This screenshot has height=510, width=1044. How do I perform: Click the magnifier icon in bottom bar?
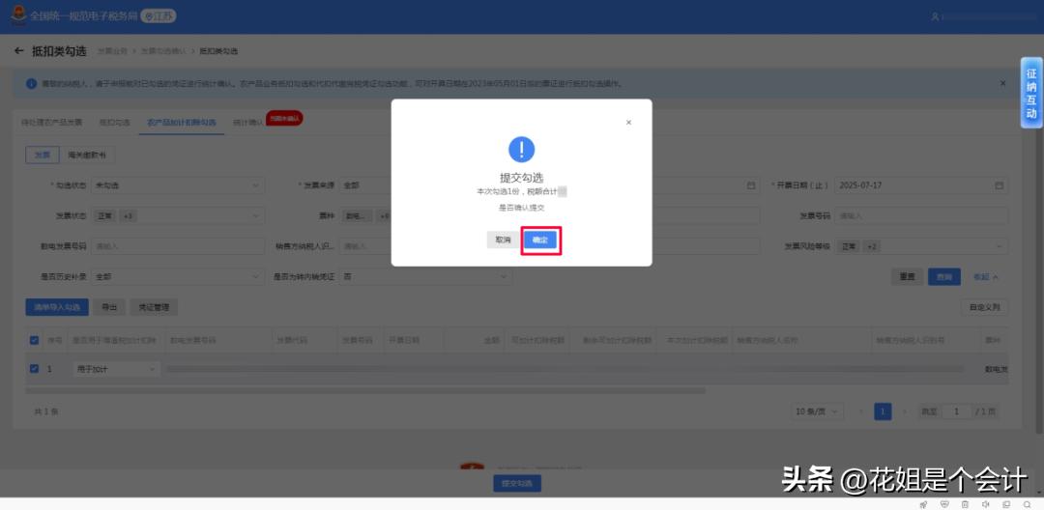tap(1028, 504)
